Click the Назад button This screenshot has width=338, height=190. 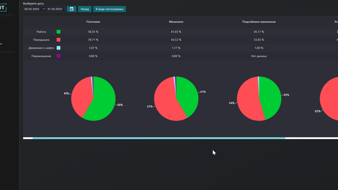85,9
